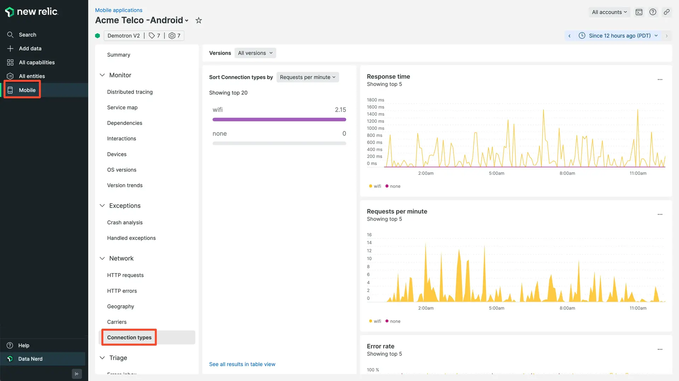The width and height of the screenshot is (679, 381).
Task: Open the query console icon
Action: [x=639, y=12]
